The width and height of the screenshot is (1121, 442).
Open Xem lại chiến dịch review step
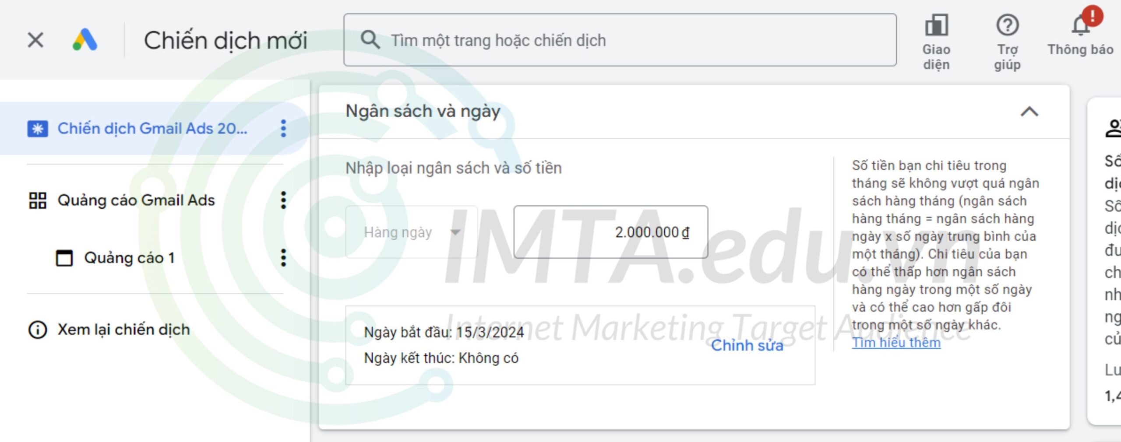coord(124,330)
